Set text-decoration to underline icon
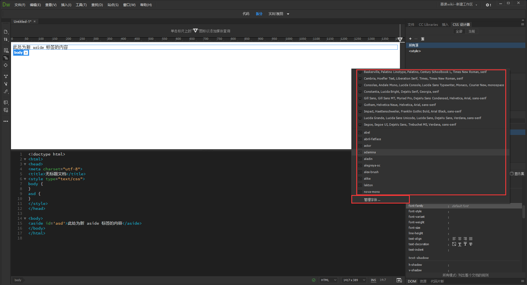This screenshot has width=527, height=285. point(460,244)
